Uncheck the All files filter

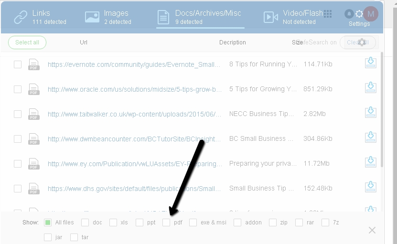pos(48,223)
